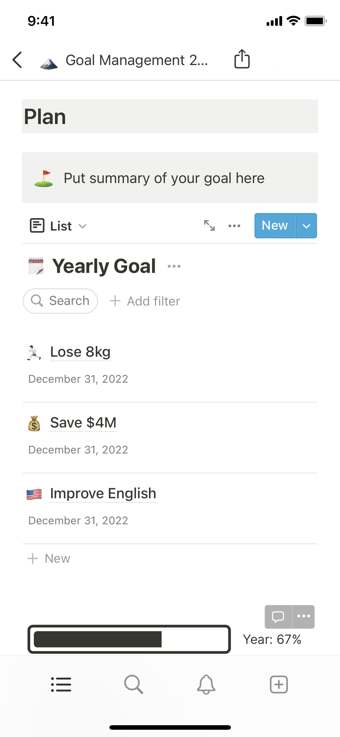This screenshot has width=340, height=737.
Task: Open the block options ellipsis beside comment
Action: click(303, 617)
